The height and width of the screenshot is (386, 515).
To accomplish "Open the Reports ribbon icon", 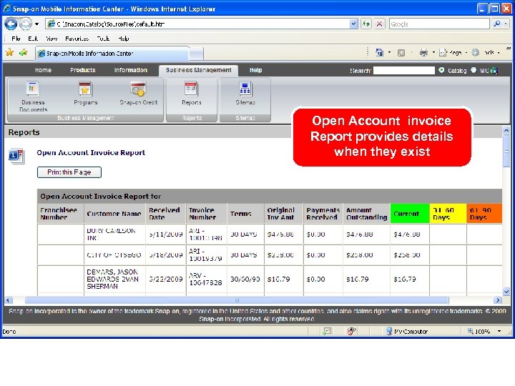I will [191, 89].
